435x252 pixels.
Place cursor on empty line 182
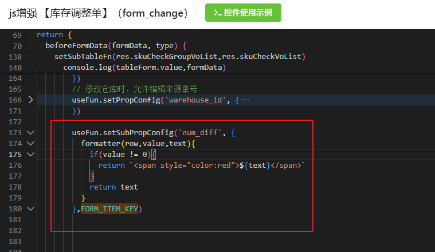click(172, 231)
